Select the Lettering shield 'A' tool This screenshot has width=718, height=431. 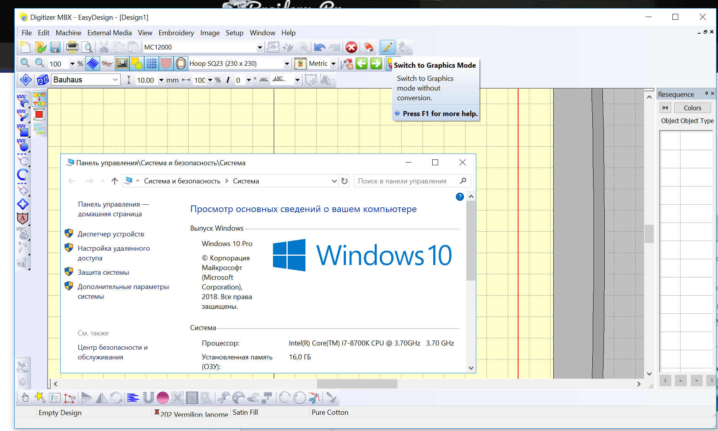pyautogui.click(x=23, y=219)
